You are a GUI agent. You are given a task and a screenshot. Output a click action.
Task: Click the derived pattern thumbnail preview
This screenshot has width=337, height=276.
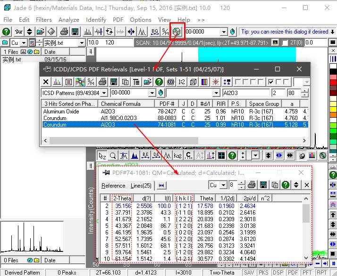coord(32,237)
